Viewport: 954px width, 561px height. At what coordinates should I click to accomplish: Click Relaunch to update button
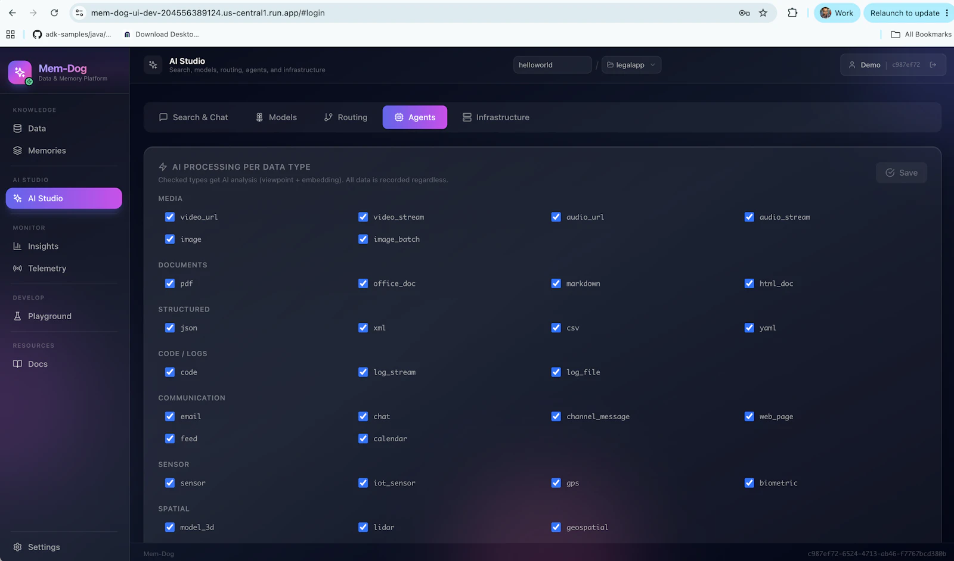pyautogui.click(x=905, y=13)
